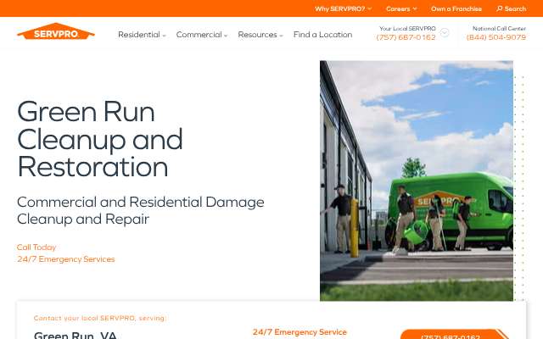Click the Green Run Cleanup and Restoration heading
The image size is (543, 339).
[100, 139]
